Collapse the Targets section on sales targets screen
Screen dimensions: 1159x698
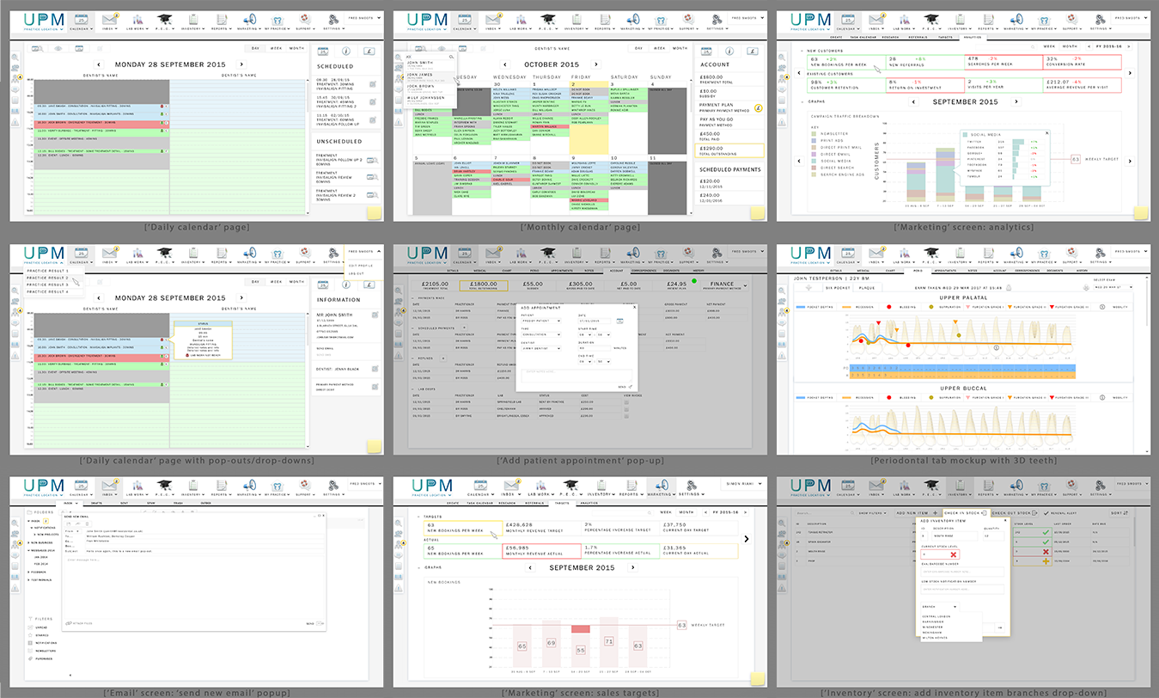pos(418,517)
